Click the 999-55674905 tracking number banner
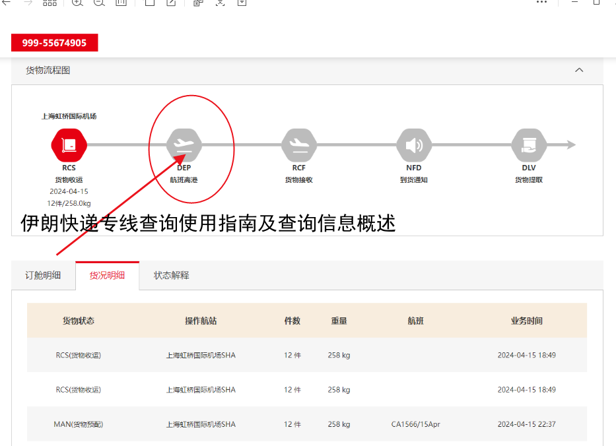Viewport: 616px width, 446px height. [x=54, y=42]
